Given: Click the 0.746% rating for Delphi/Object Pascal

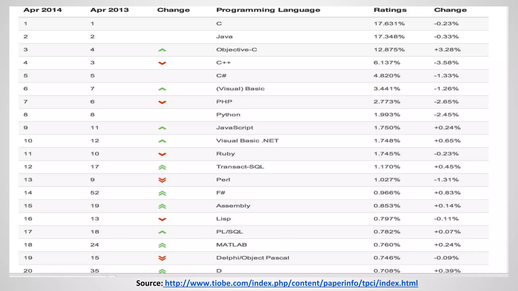Looking at the screenshot, I should pos(387,258).
